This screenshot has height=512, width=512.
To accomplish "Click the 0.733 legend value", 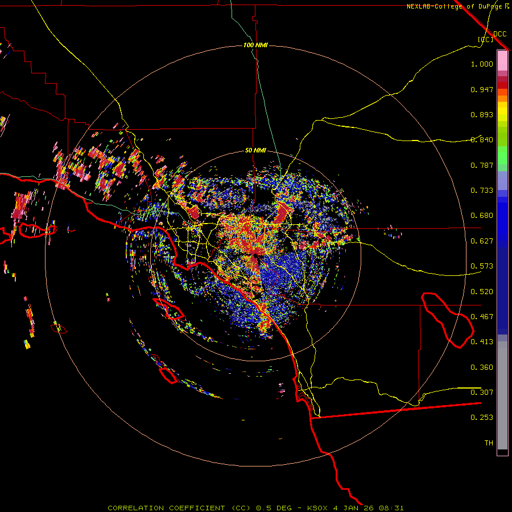I will [482, 191].
